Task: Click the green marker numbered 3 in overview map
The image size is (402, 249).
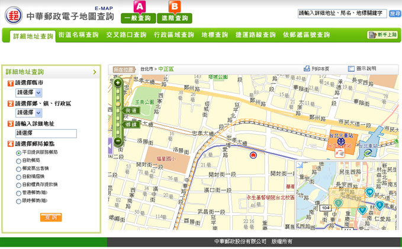Action: [339, 203]
